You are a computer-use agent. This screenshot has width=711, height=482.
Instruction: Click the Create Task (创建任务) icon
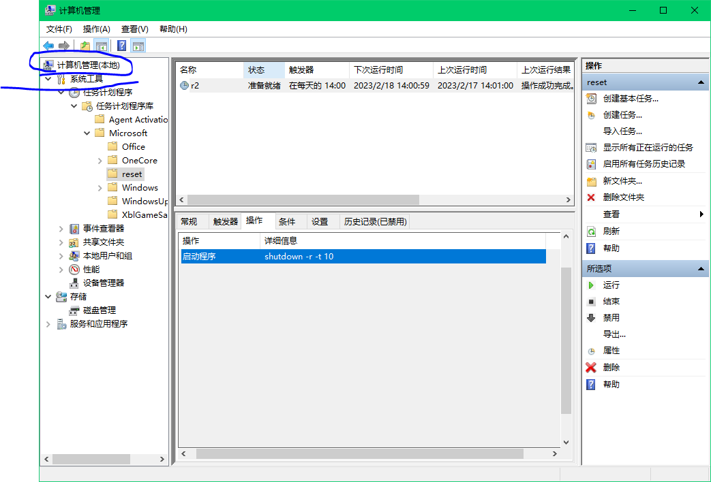[591, 115]
